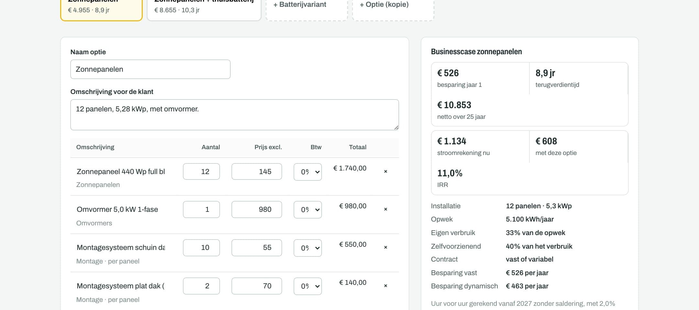Edit the Naam optie field
Image resolution: width=699 pixels, height=310 pixels.
[x=150, y=69]
